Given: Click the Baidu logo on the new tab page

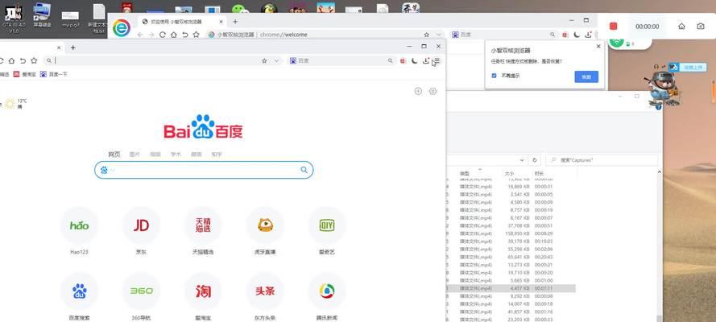Looking at the screenshot, I should tap(203, 127).
